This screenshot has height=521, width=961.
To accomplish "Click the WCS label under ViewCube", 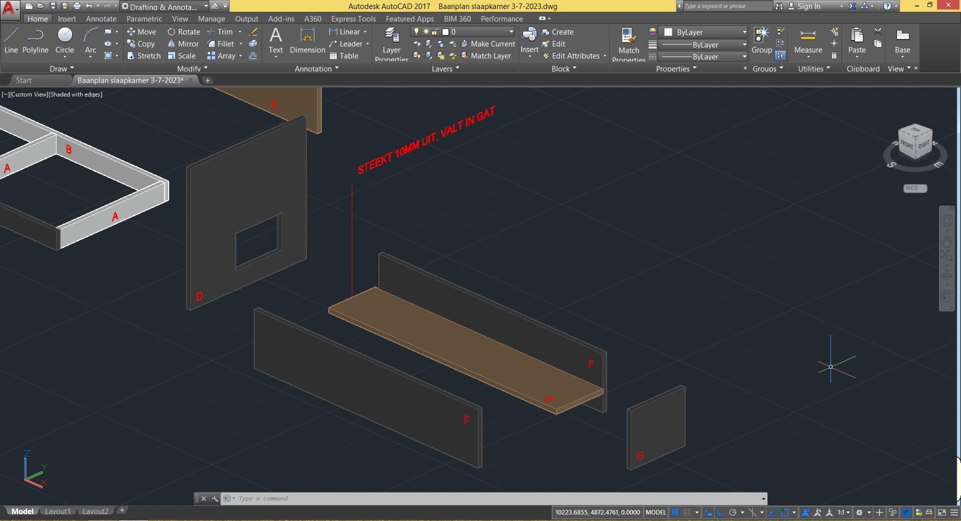I will tap(915, 188).
